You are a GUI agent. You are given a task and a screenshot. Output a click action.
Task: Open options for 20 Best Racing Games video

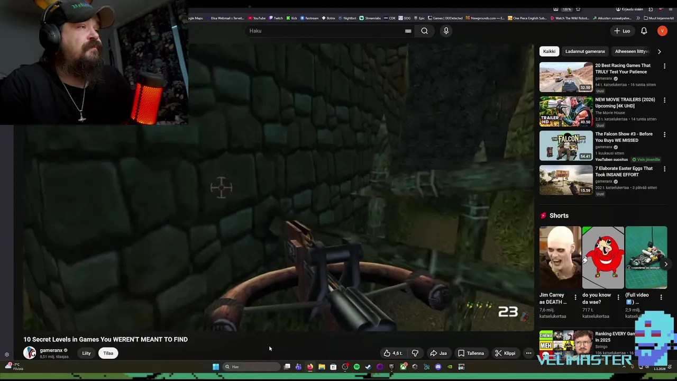(x=665, y=66)
